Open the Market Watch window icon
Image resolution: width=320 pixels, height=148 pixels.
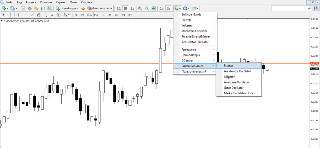[23, 8]
